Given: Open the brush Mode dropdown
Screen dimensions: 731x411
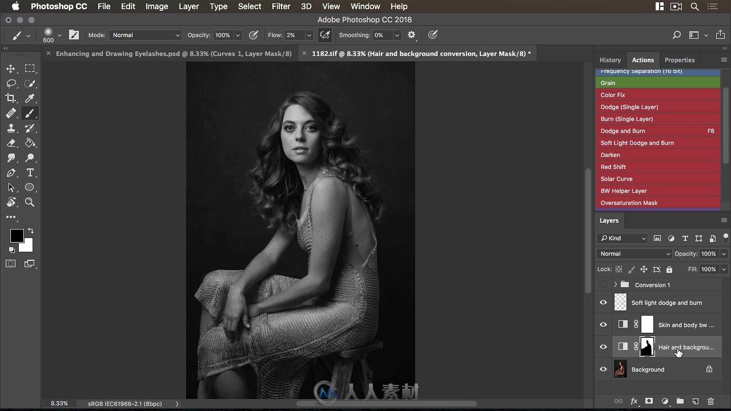Looking at the screenshot, I should point(145,35).
